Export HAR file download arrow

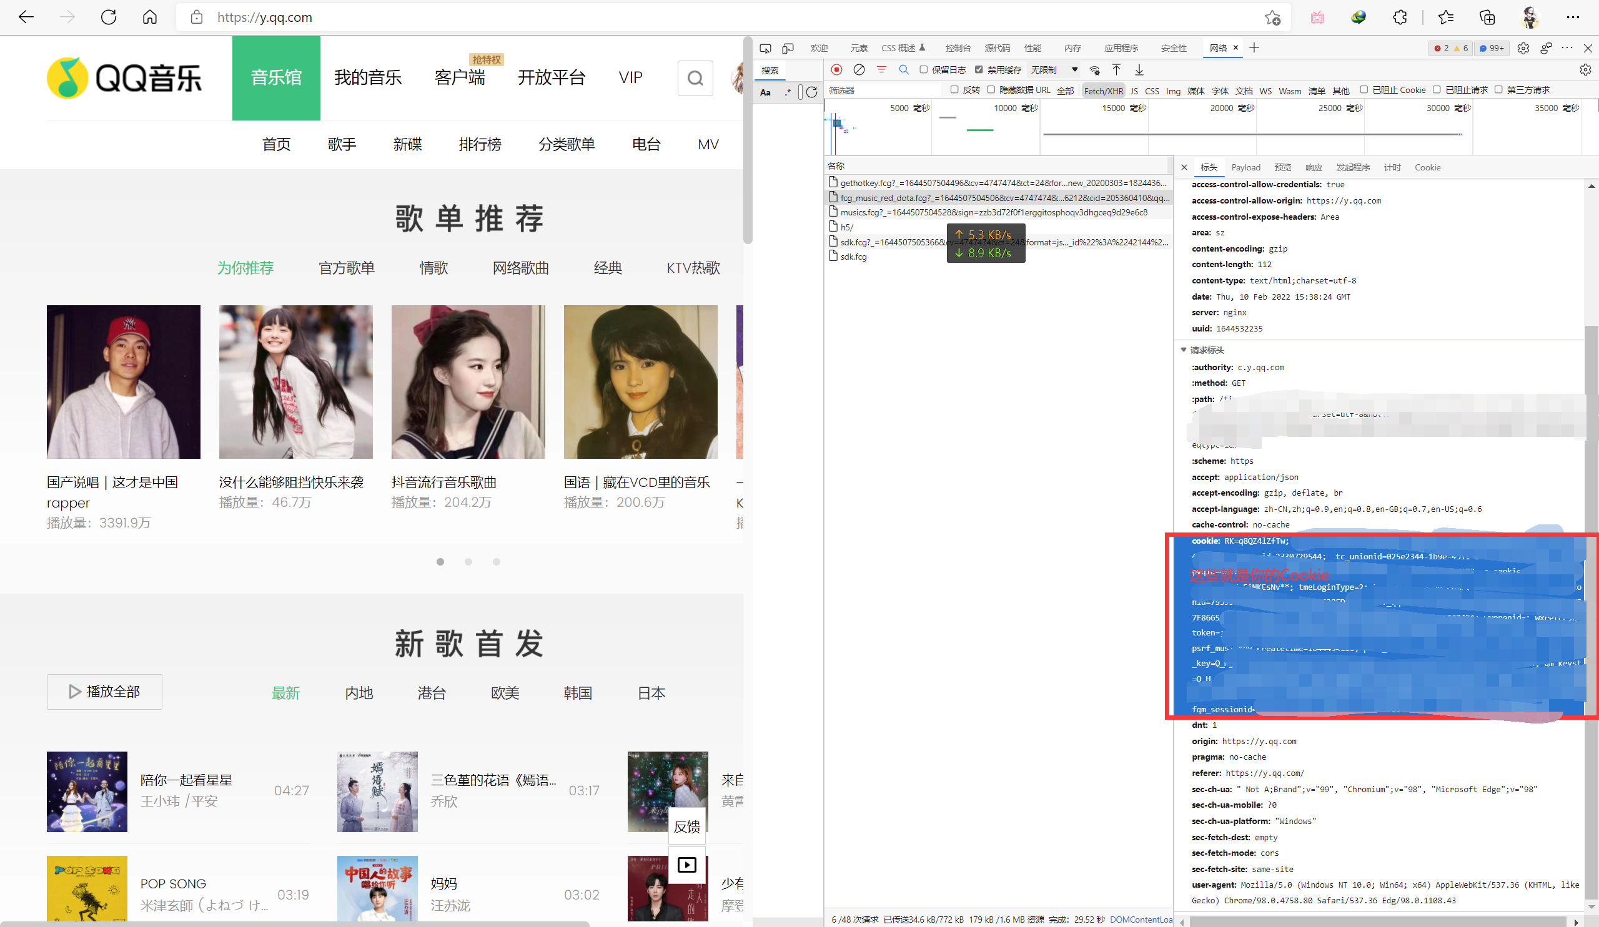(x=1139, y=70)
